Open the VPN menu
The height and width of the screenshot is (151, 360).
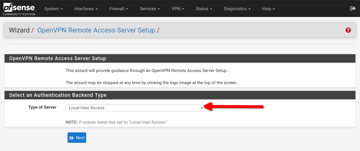[178, 9]
